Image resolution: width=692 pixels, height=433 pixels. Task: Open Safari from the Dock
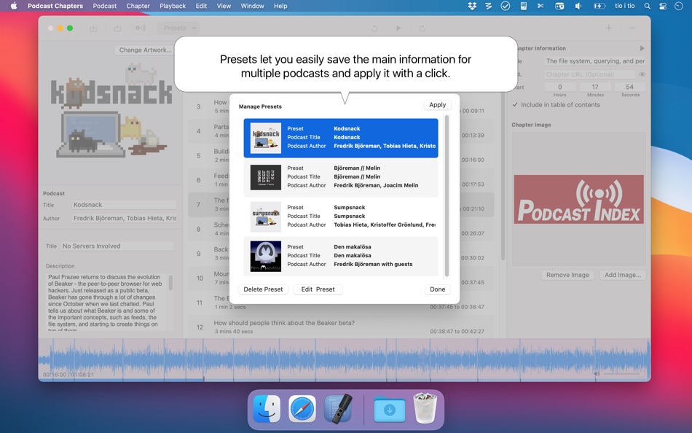click(x=302, y=409)
